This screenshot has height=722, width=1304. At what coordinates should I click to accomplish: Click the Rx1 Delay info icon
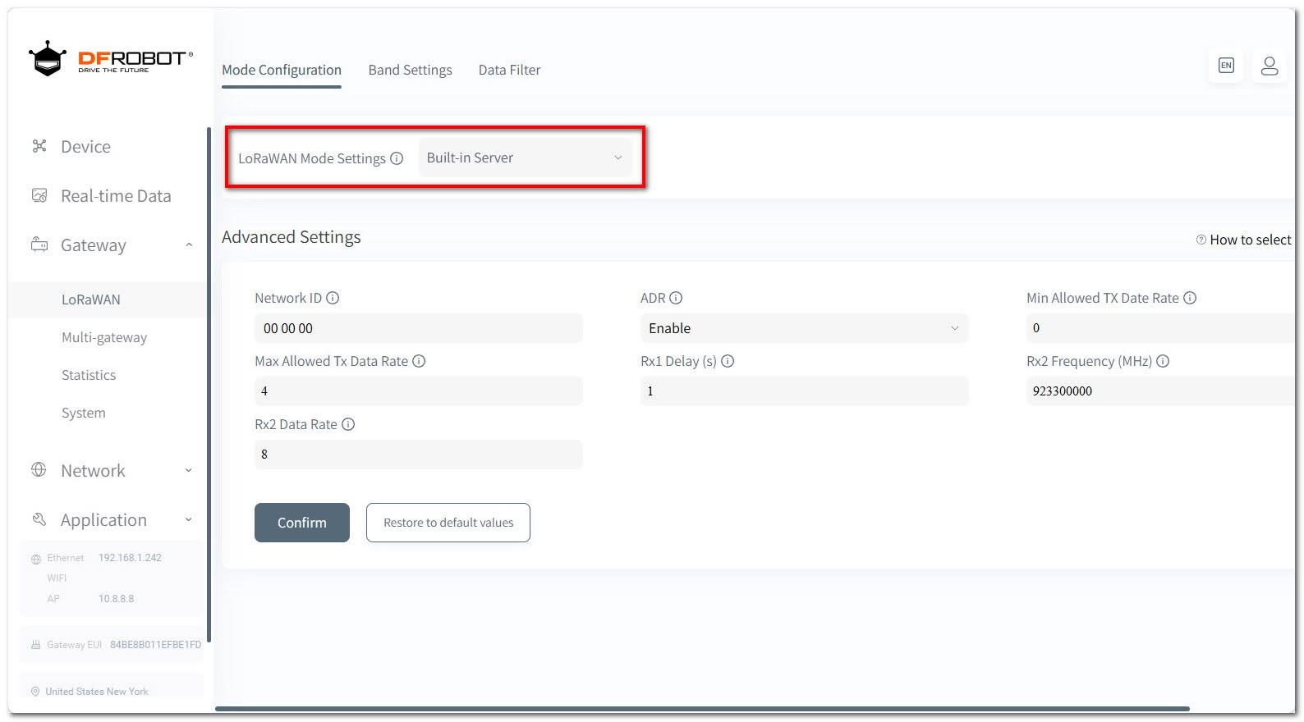point(728,361)
